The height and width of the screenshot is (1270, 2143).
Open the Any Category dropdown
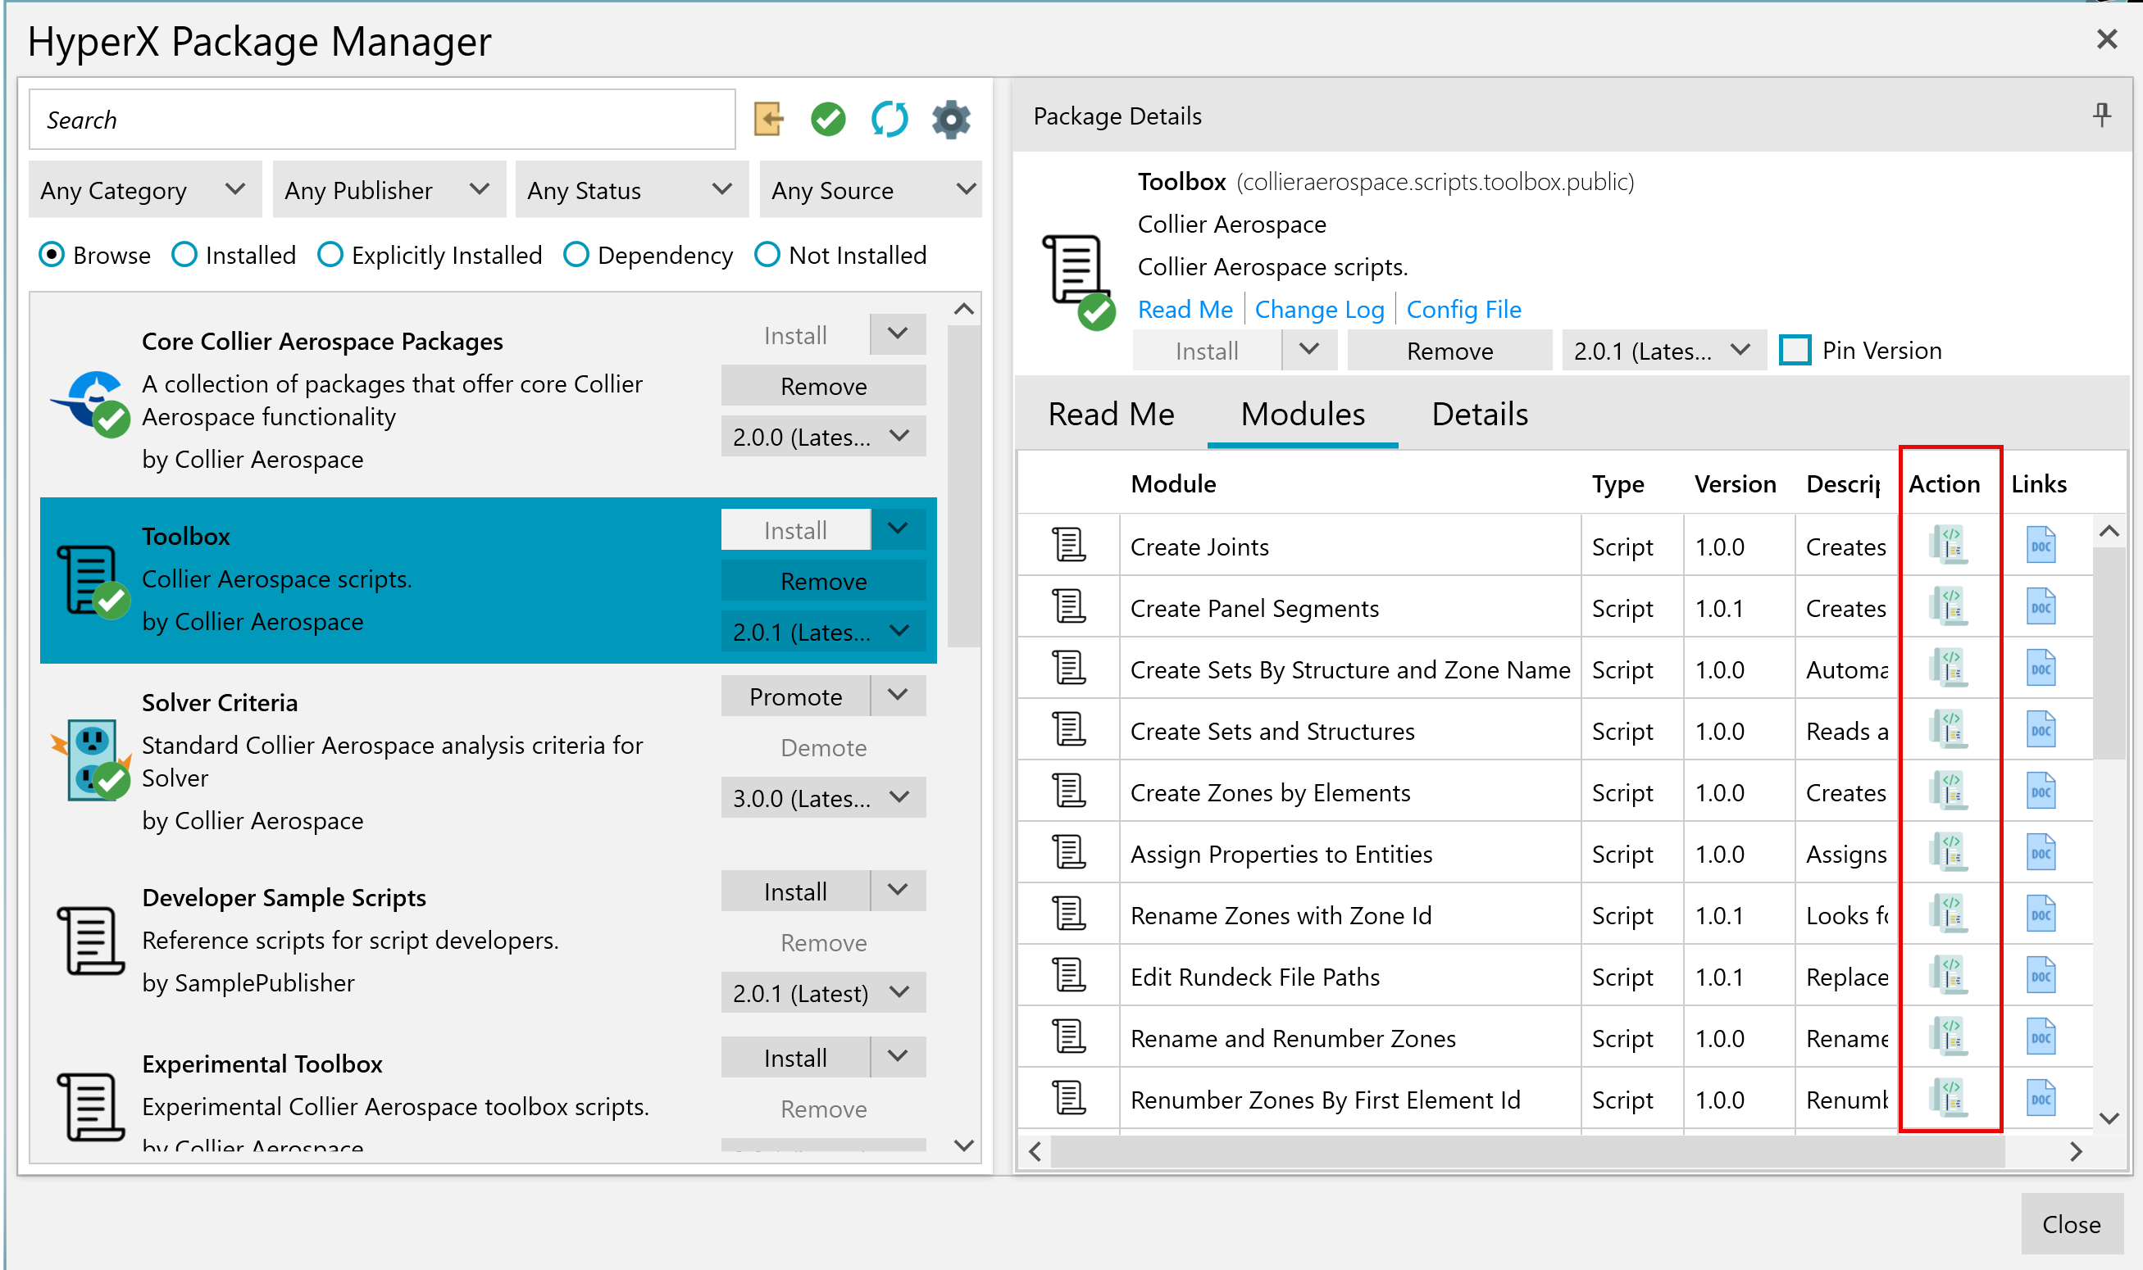(x=146, y=190)
